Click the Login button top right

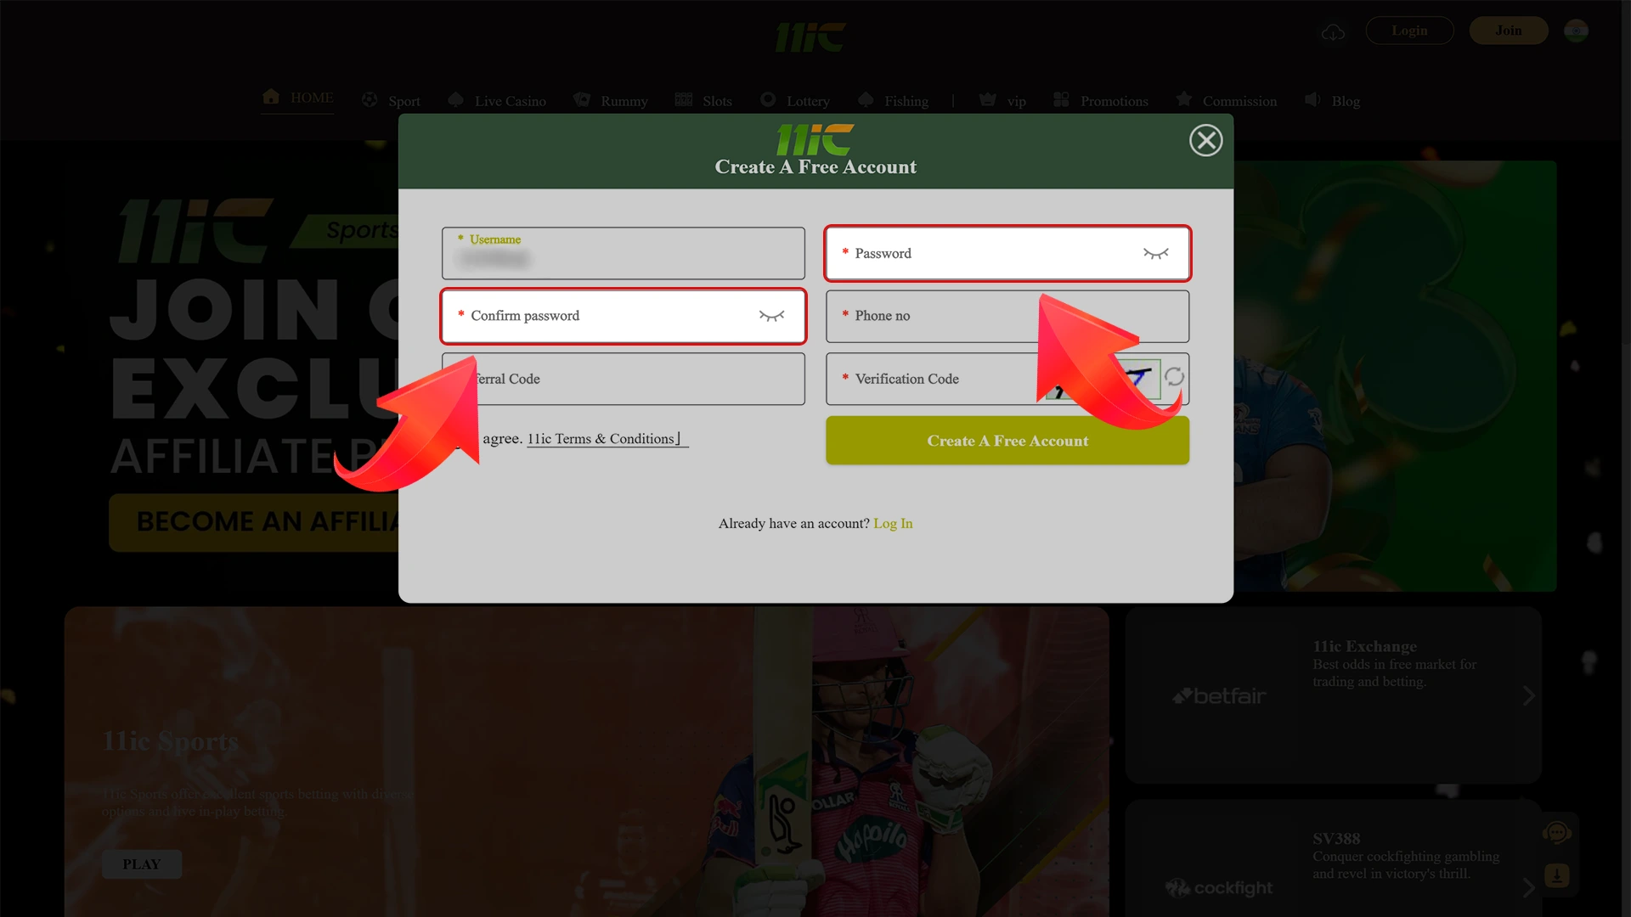pos(1409,31)
